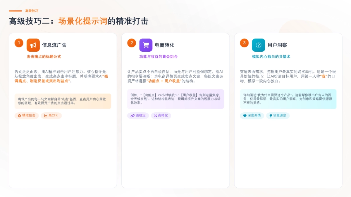
Task: Open the 用户洞察 question mark icon
Action: click(x=259, y=45)
